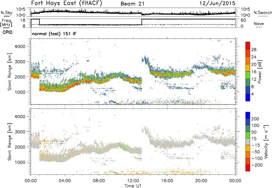Click the 'N.Search' legend label
This screenshot has height=188, width=272.
[263, 13]
